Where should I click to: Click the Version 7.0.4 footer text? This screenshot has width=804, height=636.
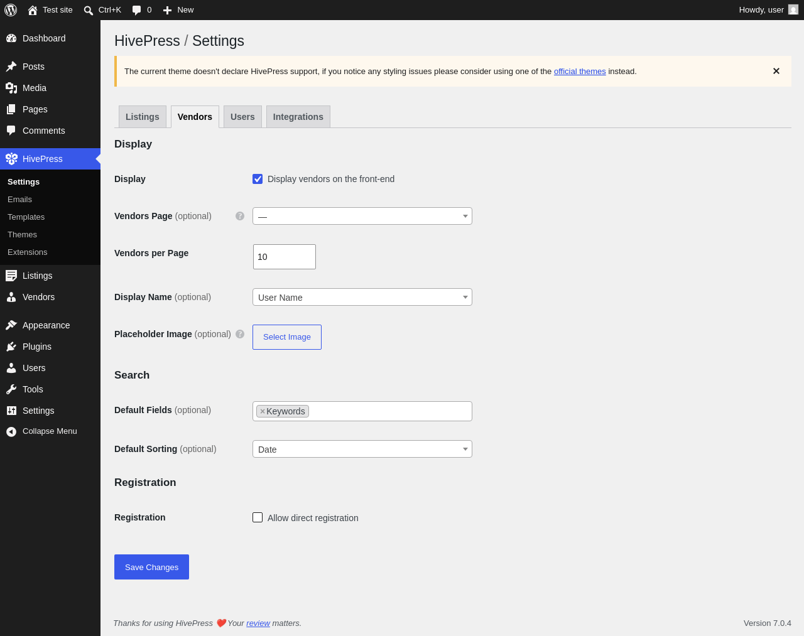(768, 623)
